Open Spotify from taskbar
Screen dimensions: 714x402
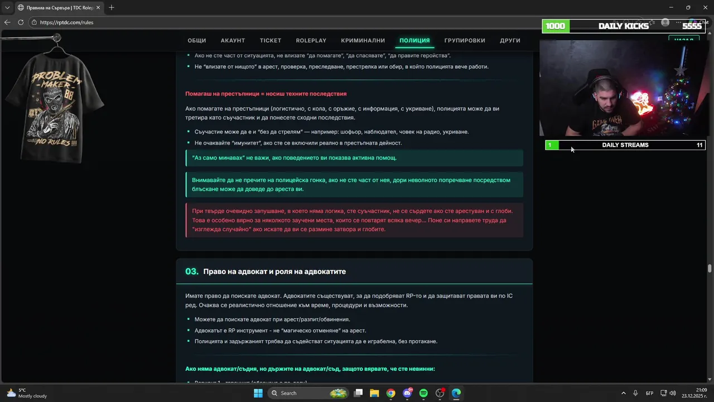coord(423,393)
